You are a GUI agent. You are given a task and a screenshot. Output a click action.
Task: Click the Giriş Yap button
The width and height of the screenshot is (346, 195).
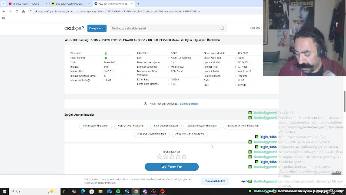coord(255,28)
